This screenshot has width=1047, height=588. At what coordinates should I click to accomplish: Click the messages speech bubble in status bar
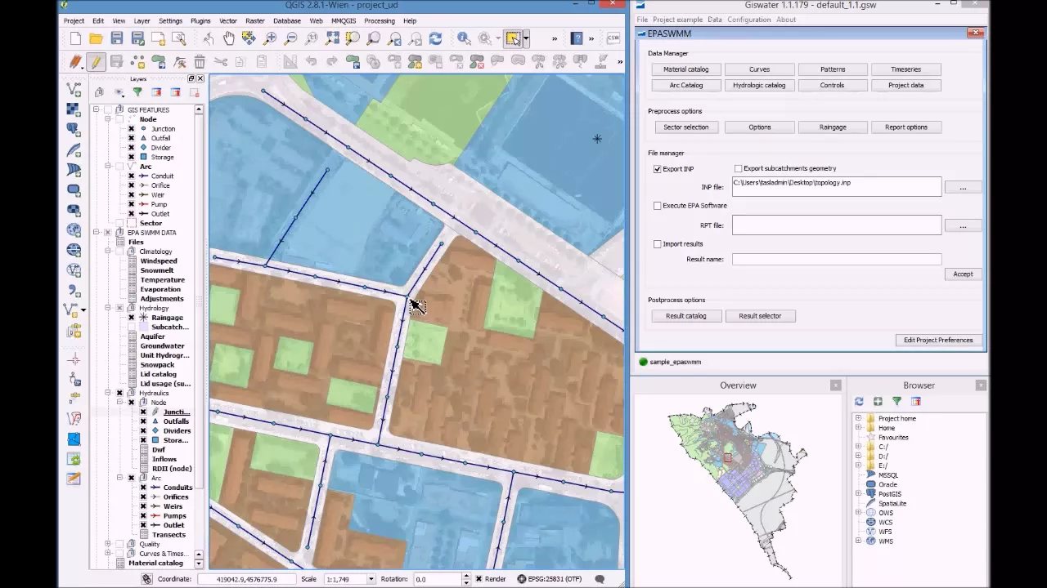point(600,579)
